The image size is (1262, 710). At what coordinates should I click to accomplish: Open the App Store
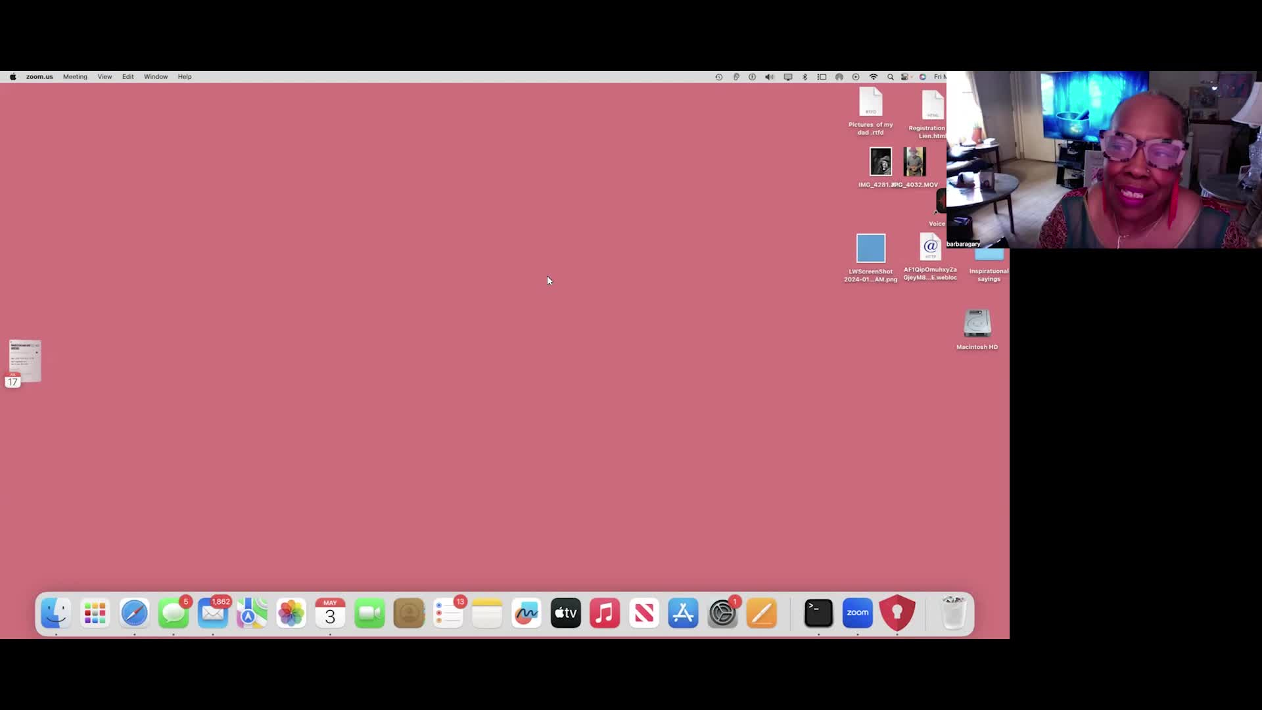pyautogui.click(x=683, y=613)
